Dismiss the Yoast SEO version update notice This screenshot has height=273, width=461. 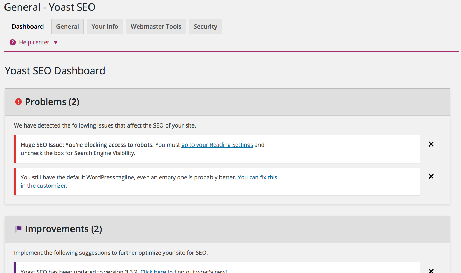click(431, 271)
